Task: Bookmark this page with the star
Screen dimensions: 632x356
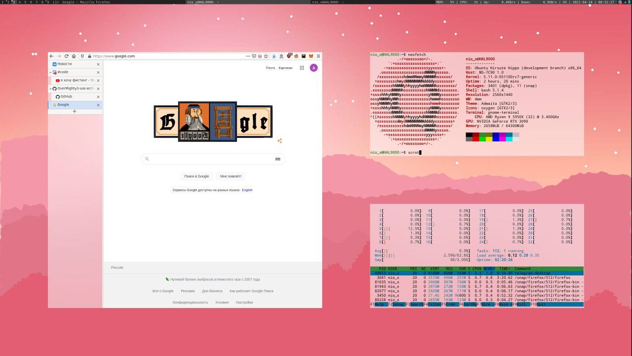Action: [x=266, y=56]
